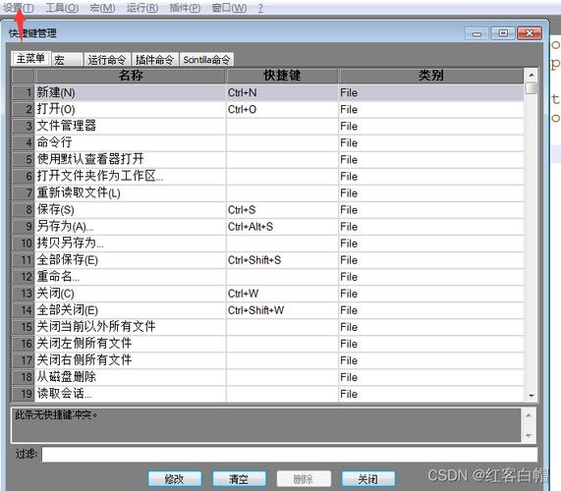This screenshot has height=491, width=561.
Task: Select the 从磁盘删除 row
Action: point(268,378)
